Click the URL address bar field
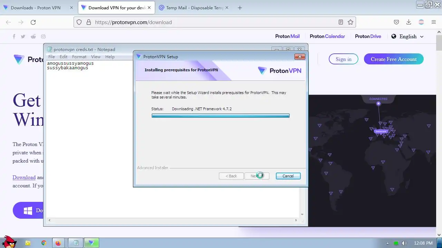Viewport: 442px width, 248px height. point(215,22)
